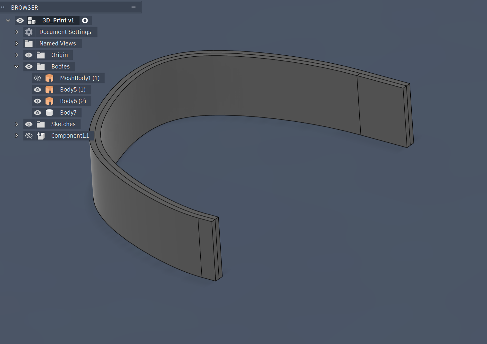Image resolution: width=487 pixels, height=344 pixels.
Task: Click the MeshBody1 (1) orange body icon
Action: (x=49, y=78)
